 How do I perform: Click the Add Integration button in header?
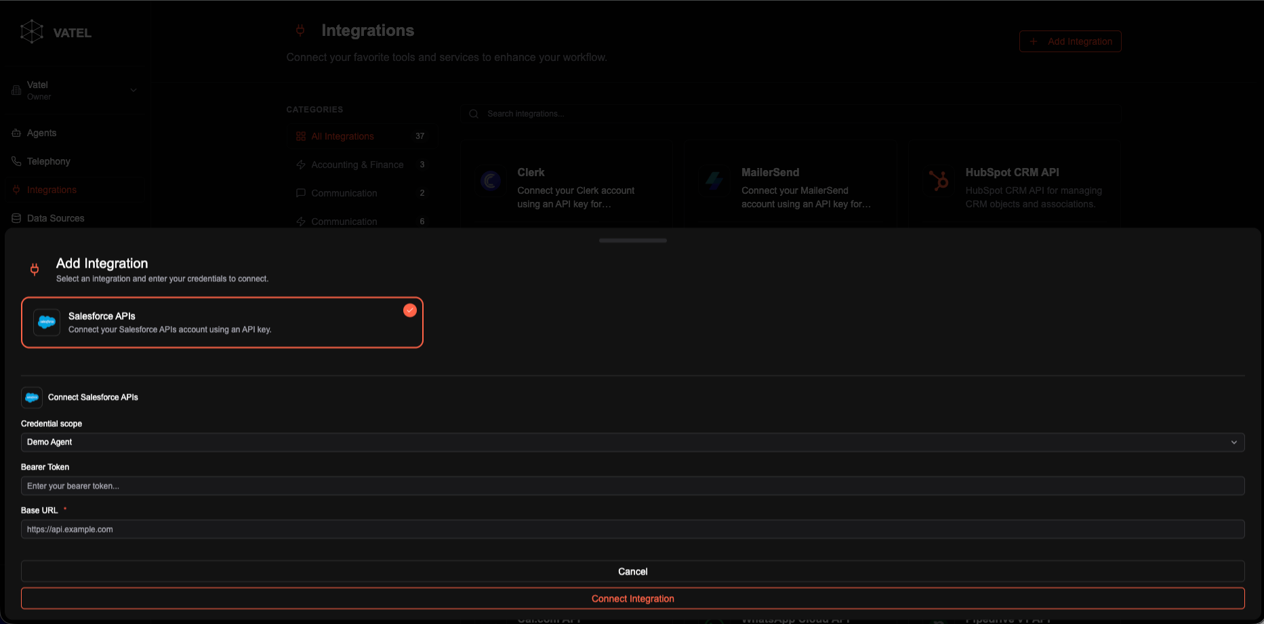tap(1070, 41)
